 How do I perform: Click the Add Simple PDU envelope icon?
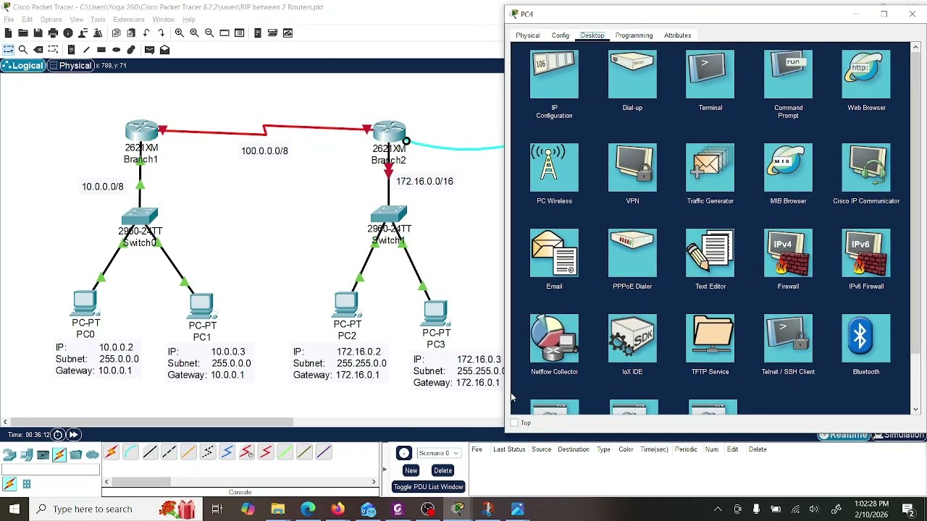point(149,49)
